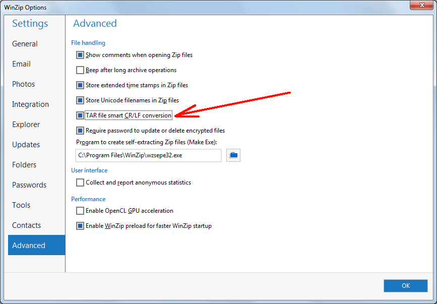437x304 pixels.
Task: Click the Program to create self-extracting label
Action: tap(147, 142)
